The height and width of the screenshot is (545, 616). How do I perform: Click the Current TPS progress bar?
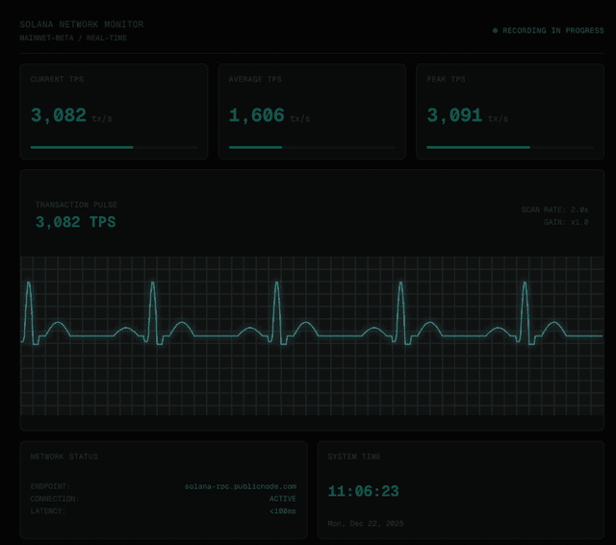point(114,147)
